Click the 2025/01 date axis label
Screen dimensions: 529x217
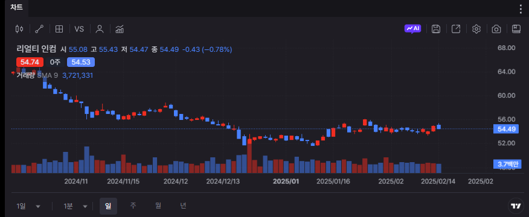(x=286, y=181)
